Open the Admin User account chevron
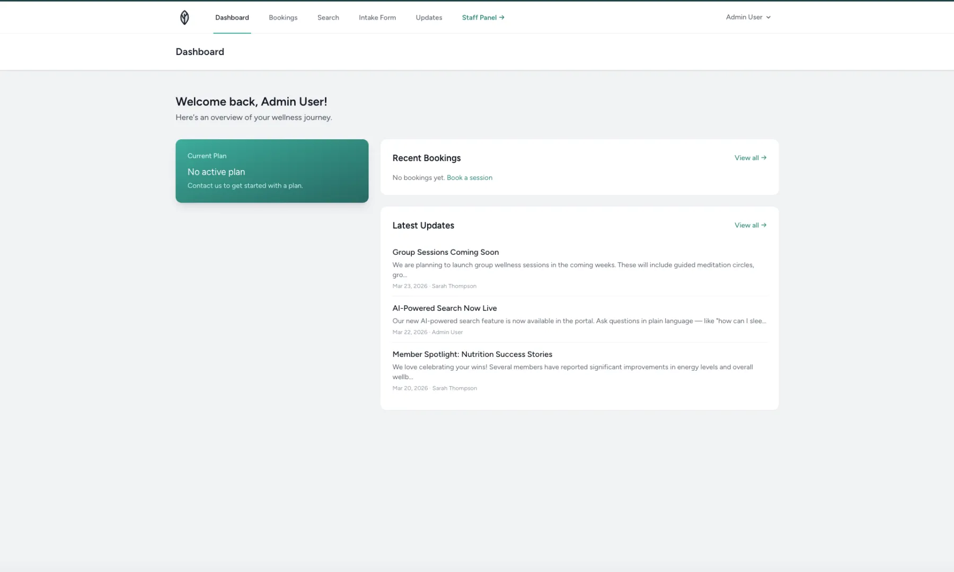The width and height of the screenshot is (954, 572). pos(768,17)
